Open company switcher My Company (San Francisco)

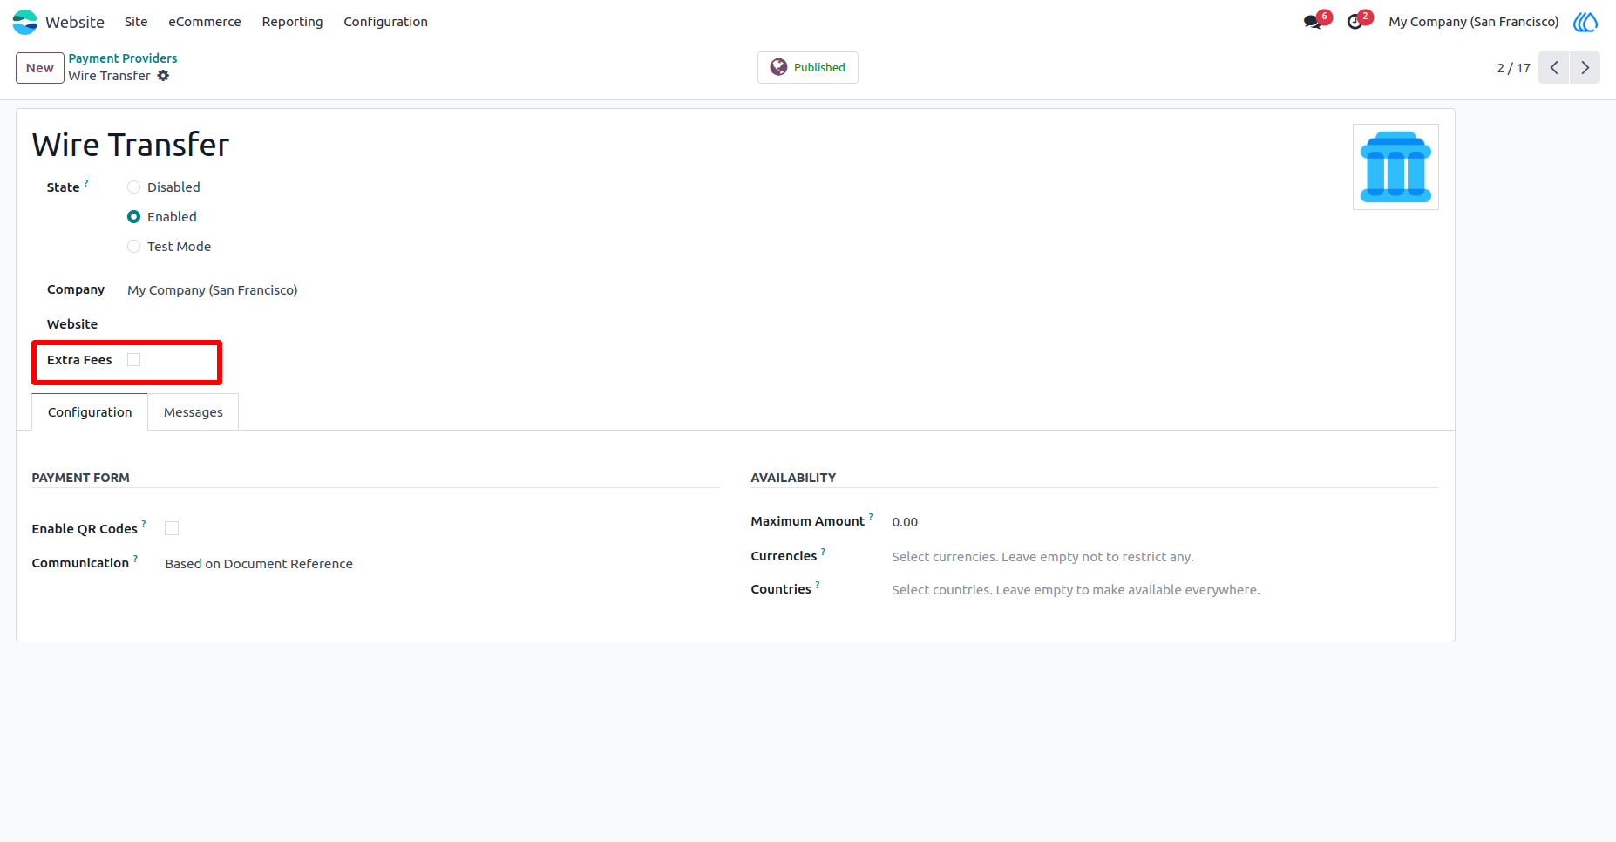1473,22
